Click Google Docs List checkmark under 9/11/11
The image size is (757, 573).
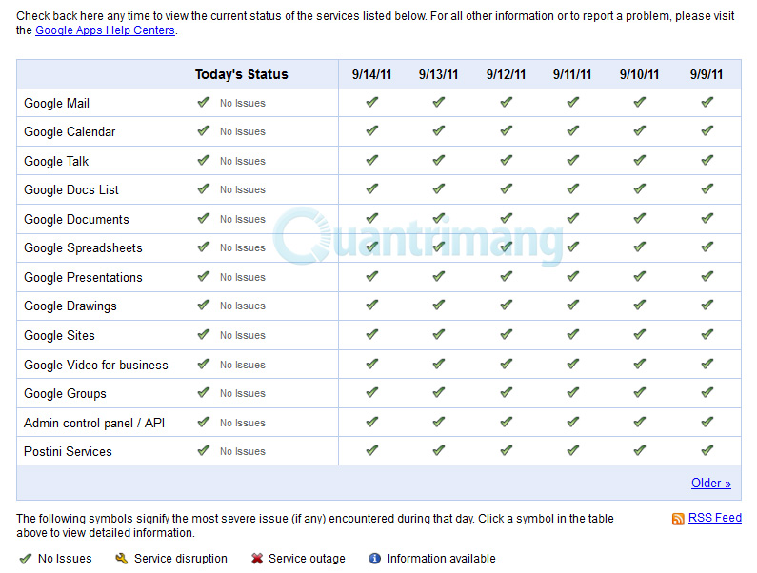572,189
